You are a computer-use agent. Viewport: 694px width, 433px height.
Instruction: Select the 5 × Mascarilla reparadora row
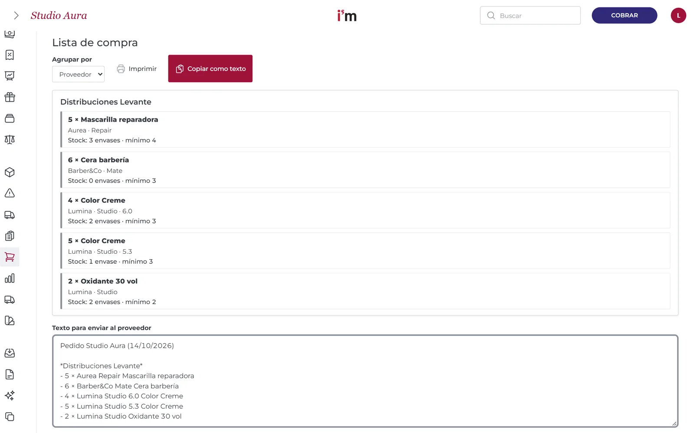(365, 129)
